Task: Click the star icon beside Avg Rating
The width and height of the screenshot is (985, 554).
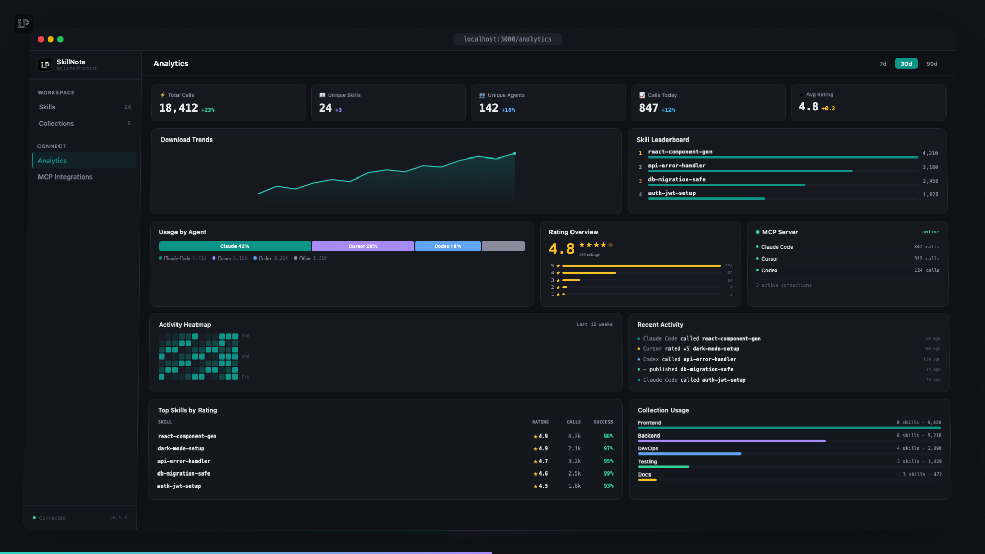Action: tap(801, 95)
